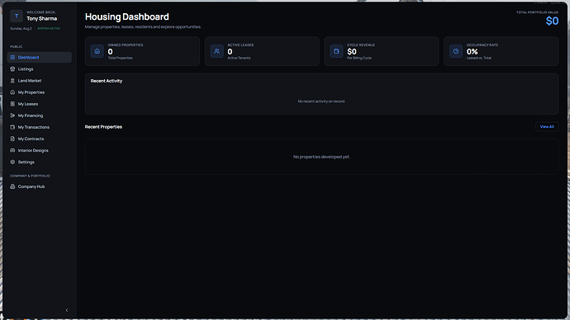Click the user avatar with letter T
This screenshot has height=320, width=570.
tap(17, 16)
